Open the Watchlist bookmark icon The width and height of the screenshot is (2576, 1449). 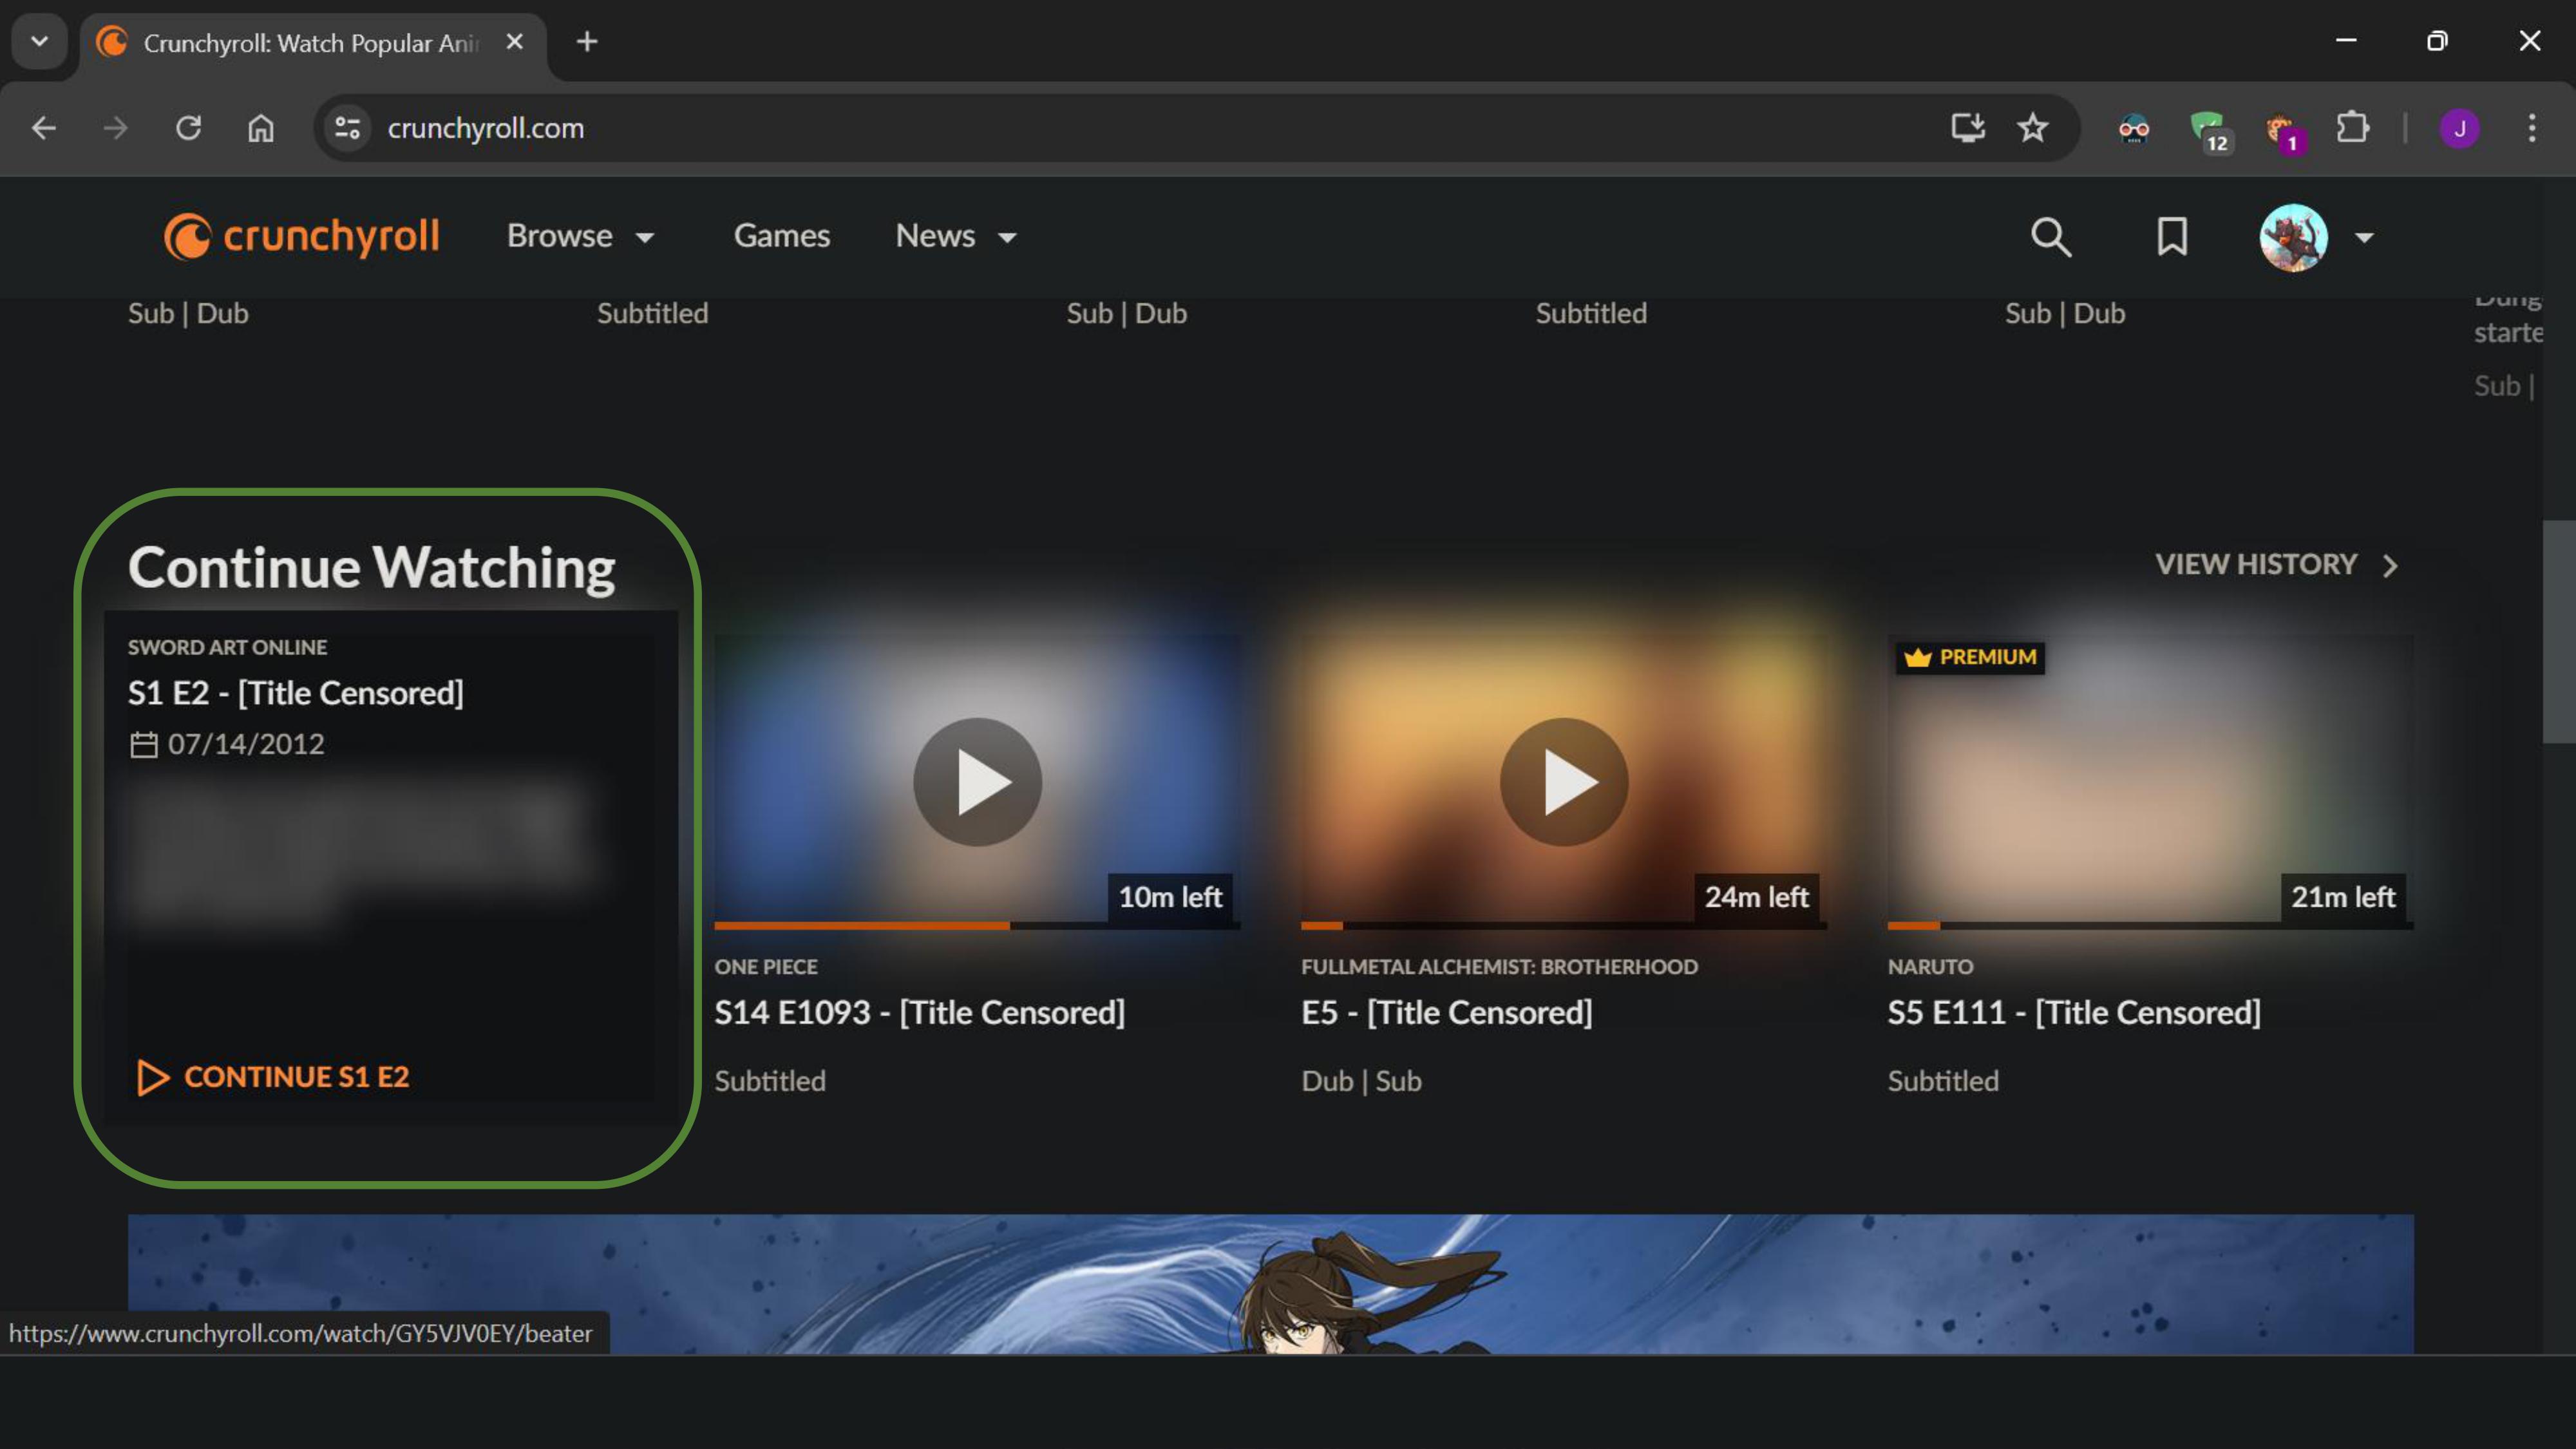(2171, 237)
